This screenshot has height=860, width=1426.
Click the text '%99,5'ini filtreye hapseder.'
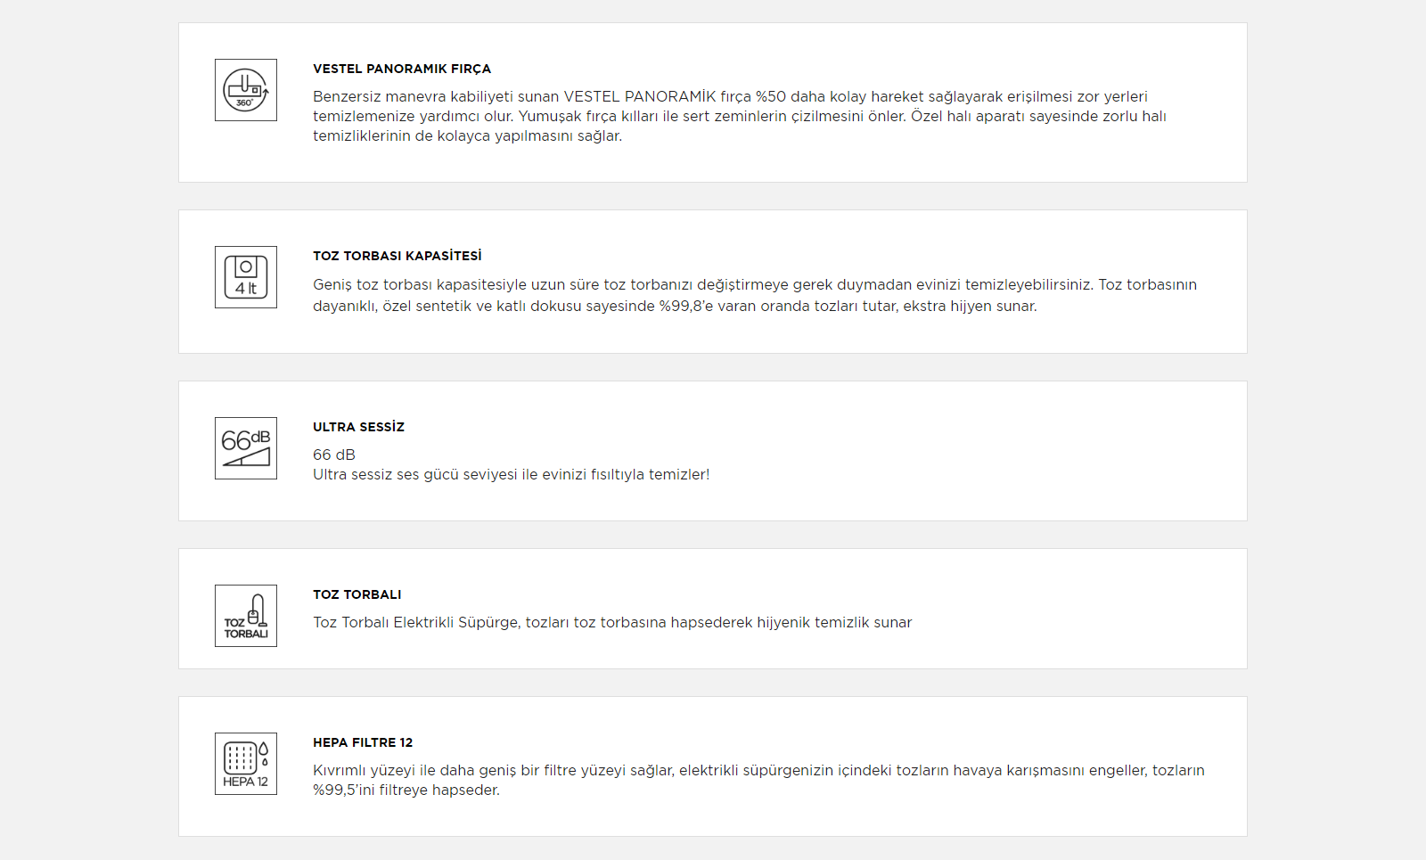[x=406, y=790]
